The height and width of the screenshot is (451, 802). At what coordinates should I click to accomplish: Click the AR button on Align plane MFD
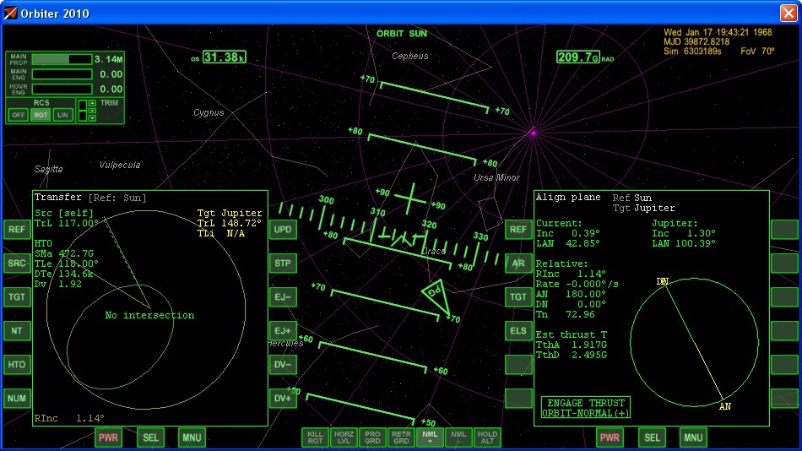click(518, 264)
